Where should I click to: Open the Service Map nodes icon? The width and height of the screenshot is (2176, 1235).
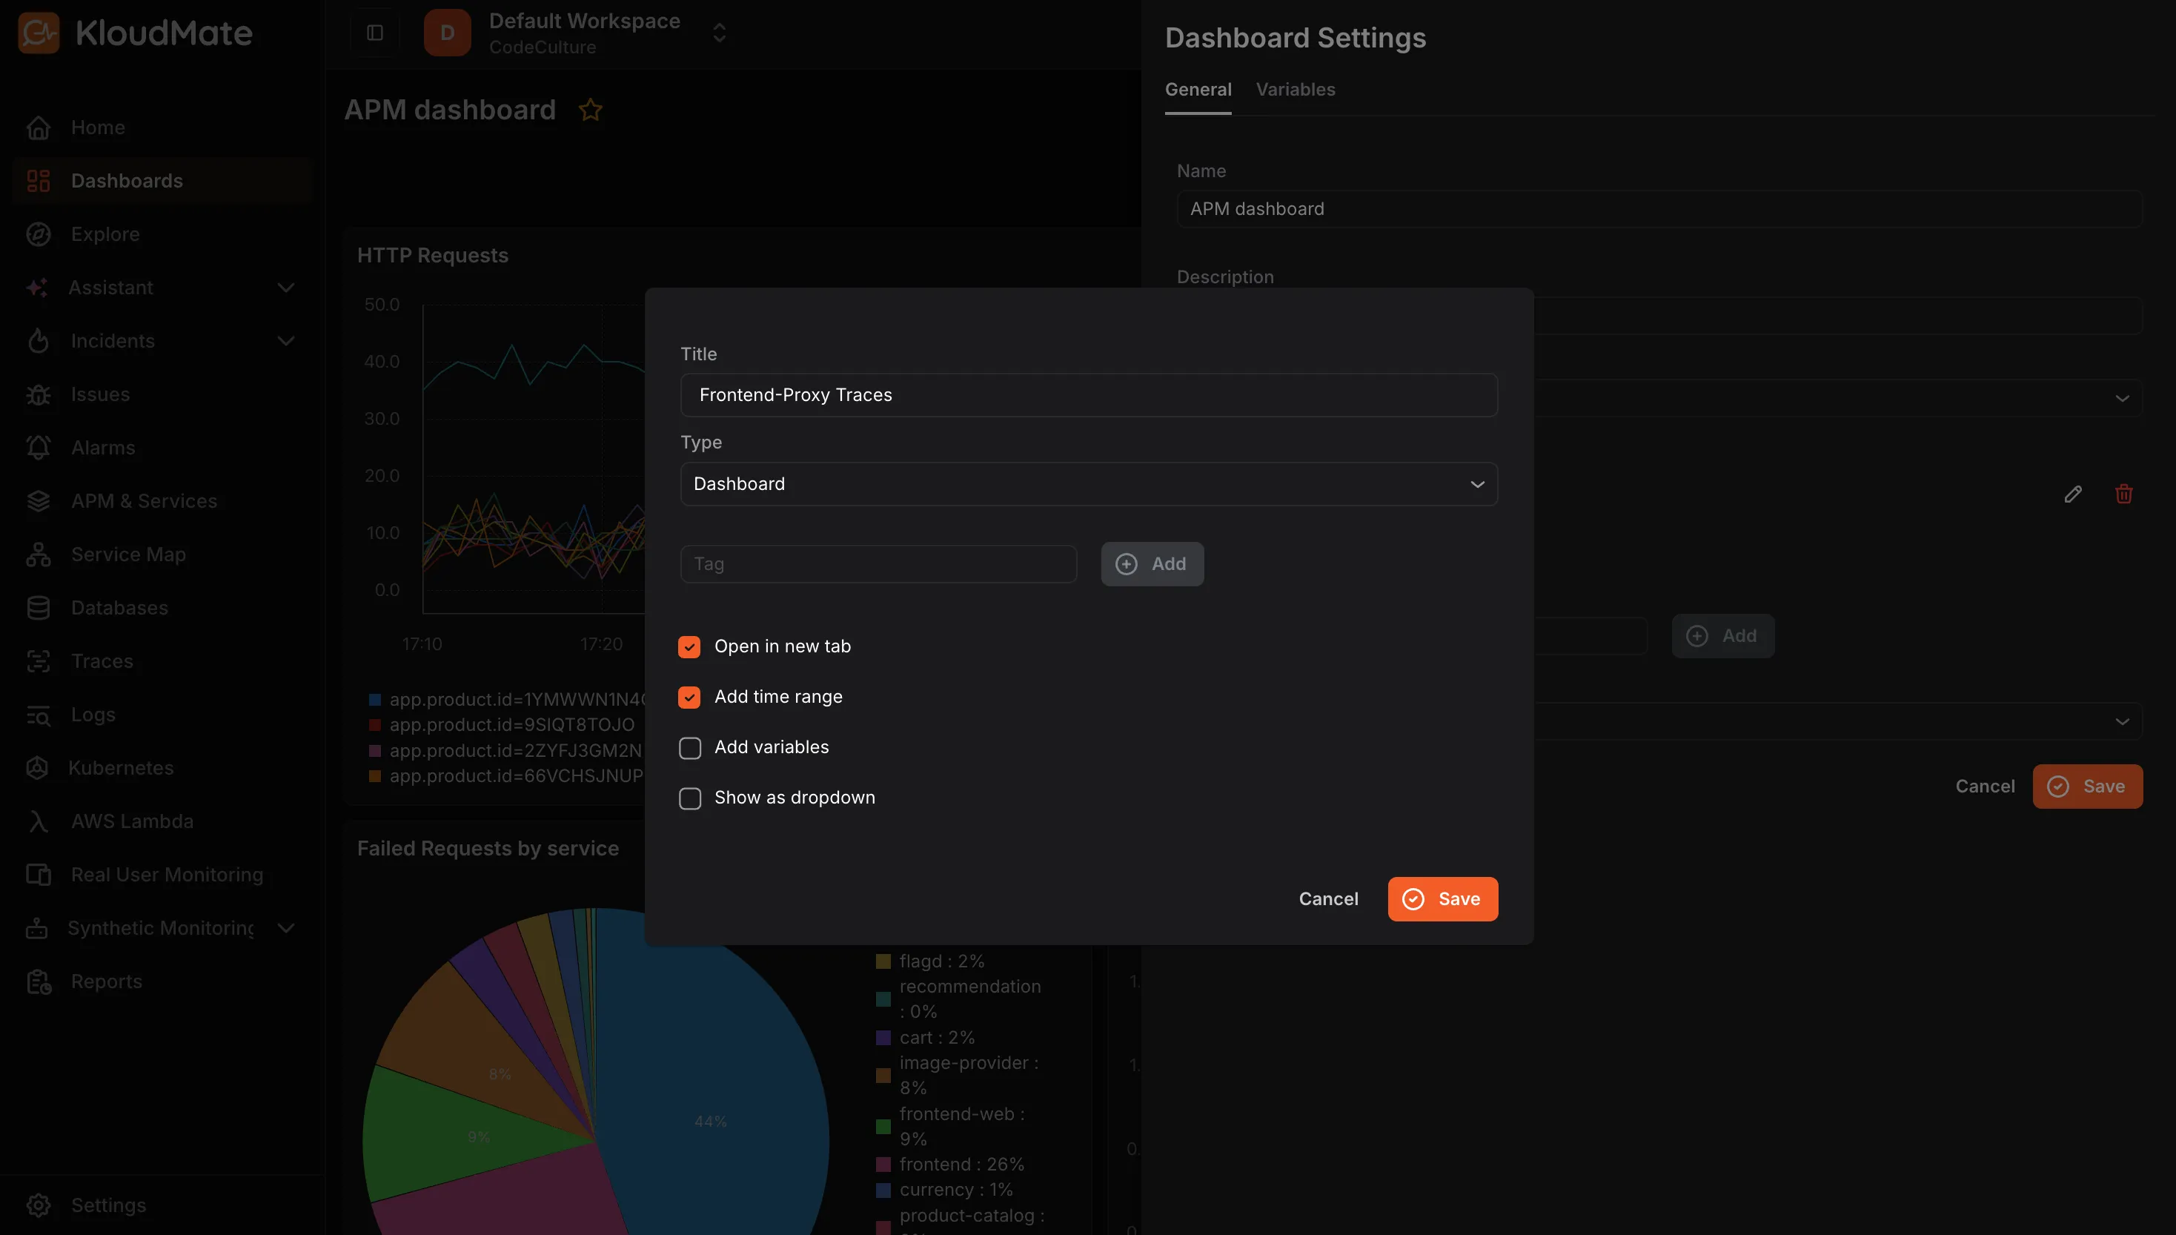(x=38, y=554)
